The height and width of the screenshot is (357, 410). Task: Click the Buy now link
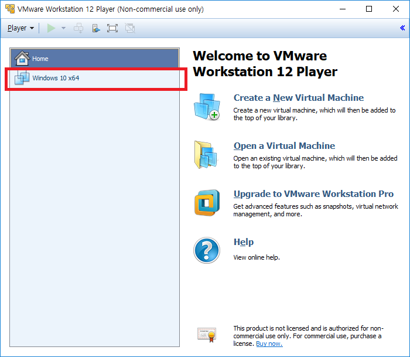coord(269,344)
